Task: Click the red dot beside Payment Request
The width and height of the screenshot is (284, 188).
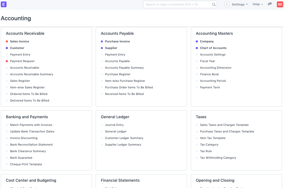Action: (x=7, y=61)
